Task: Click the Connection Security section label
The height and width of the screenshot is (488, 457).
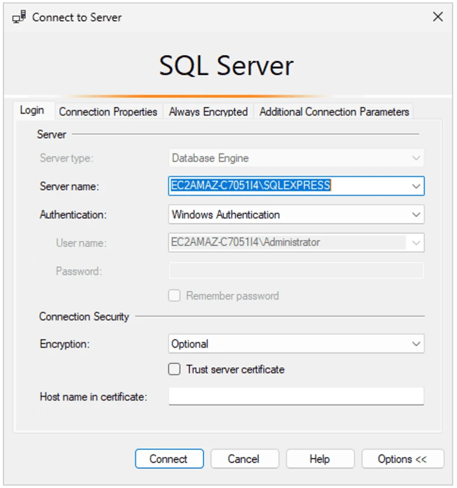Action: coord(84,317)
